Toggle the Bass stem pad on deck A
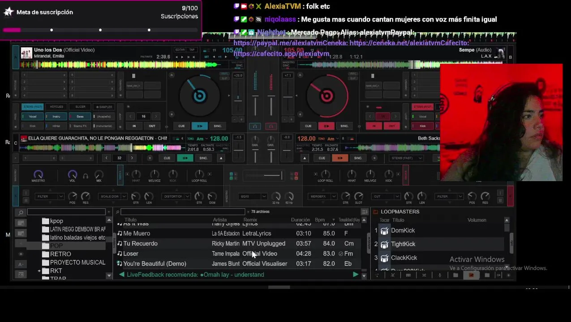This screenshot has height=322, width=571. tap(80, 116)
